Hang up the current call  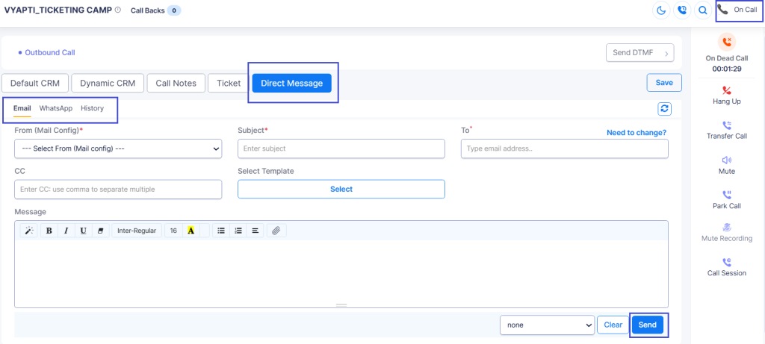(727, 96)
